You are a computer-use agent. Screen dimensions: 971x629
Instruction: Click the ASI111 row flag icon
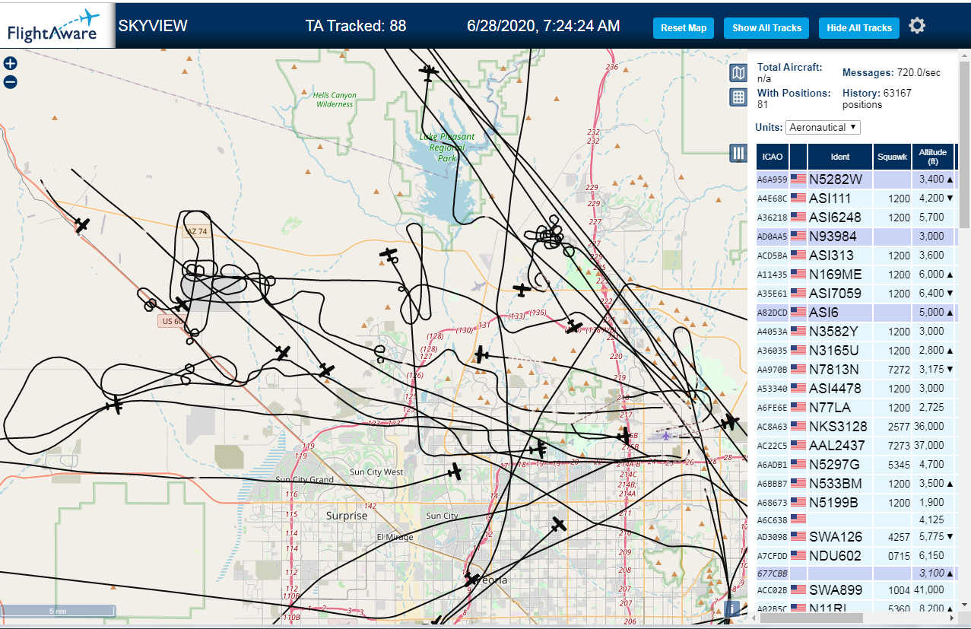tap(798, 199)
